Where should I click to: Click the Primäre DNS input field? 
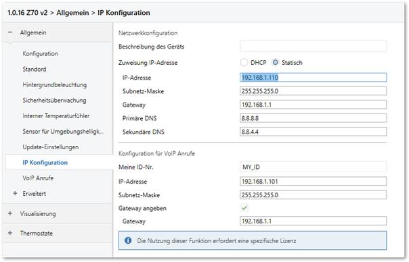coord(314,118)
